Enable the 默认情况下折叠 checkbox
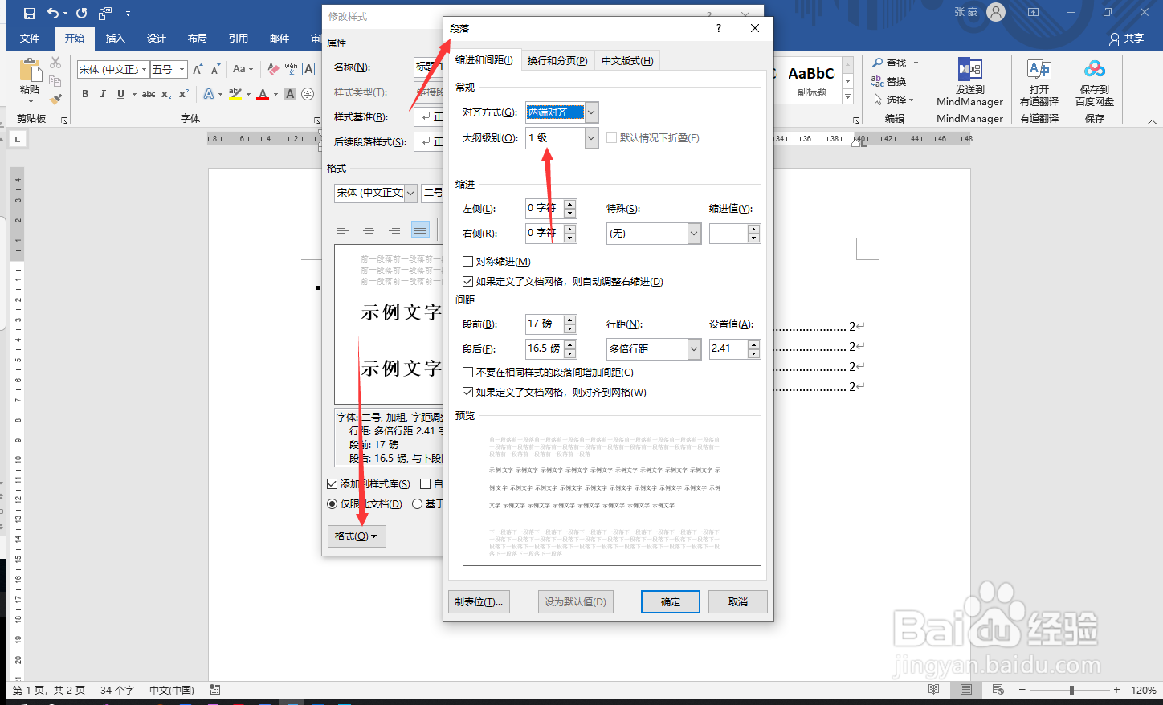Viewport: 1163px width, 705px height. 611,137
